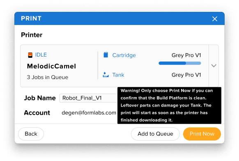
Task: Click the Cartridge's Grey Pro V1 material label
Action: click(x=186, y=55)
